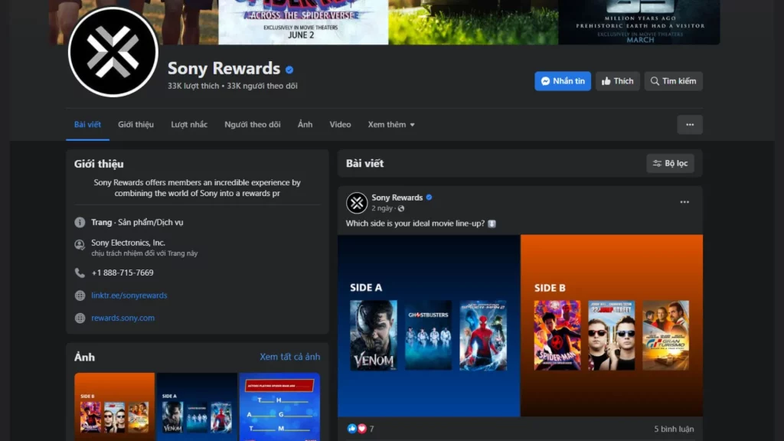Switch to the Giới thiệu tab
784x441 pixels.
coord(136,124)
